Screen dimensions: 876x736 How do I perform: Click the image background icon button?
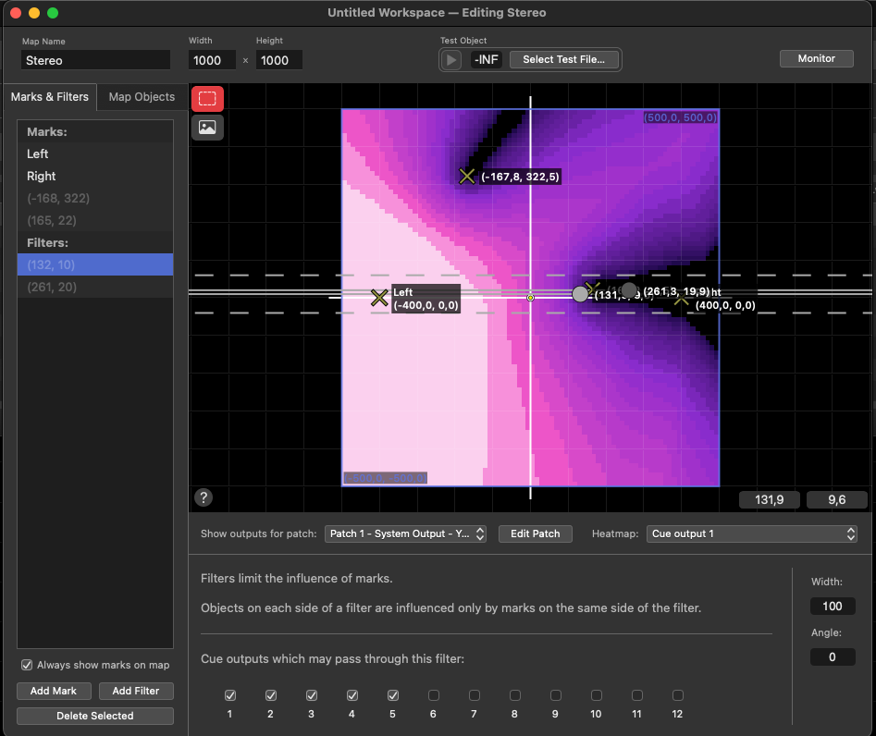[x=207, y=128]
